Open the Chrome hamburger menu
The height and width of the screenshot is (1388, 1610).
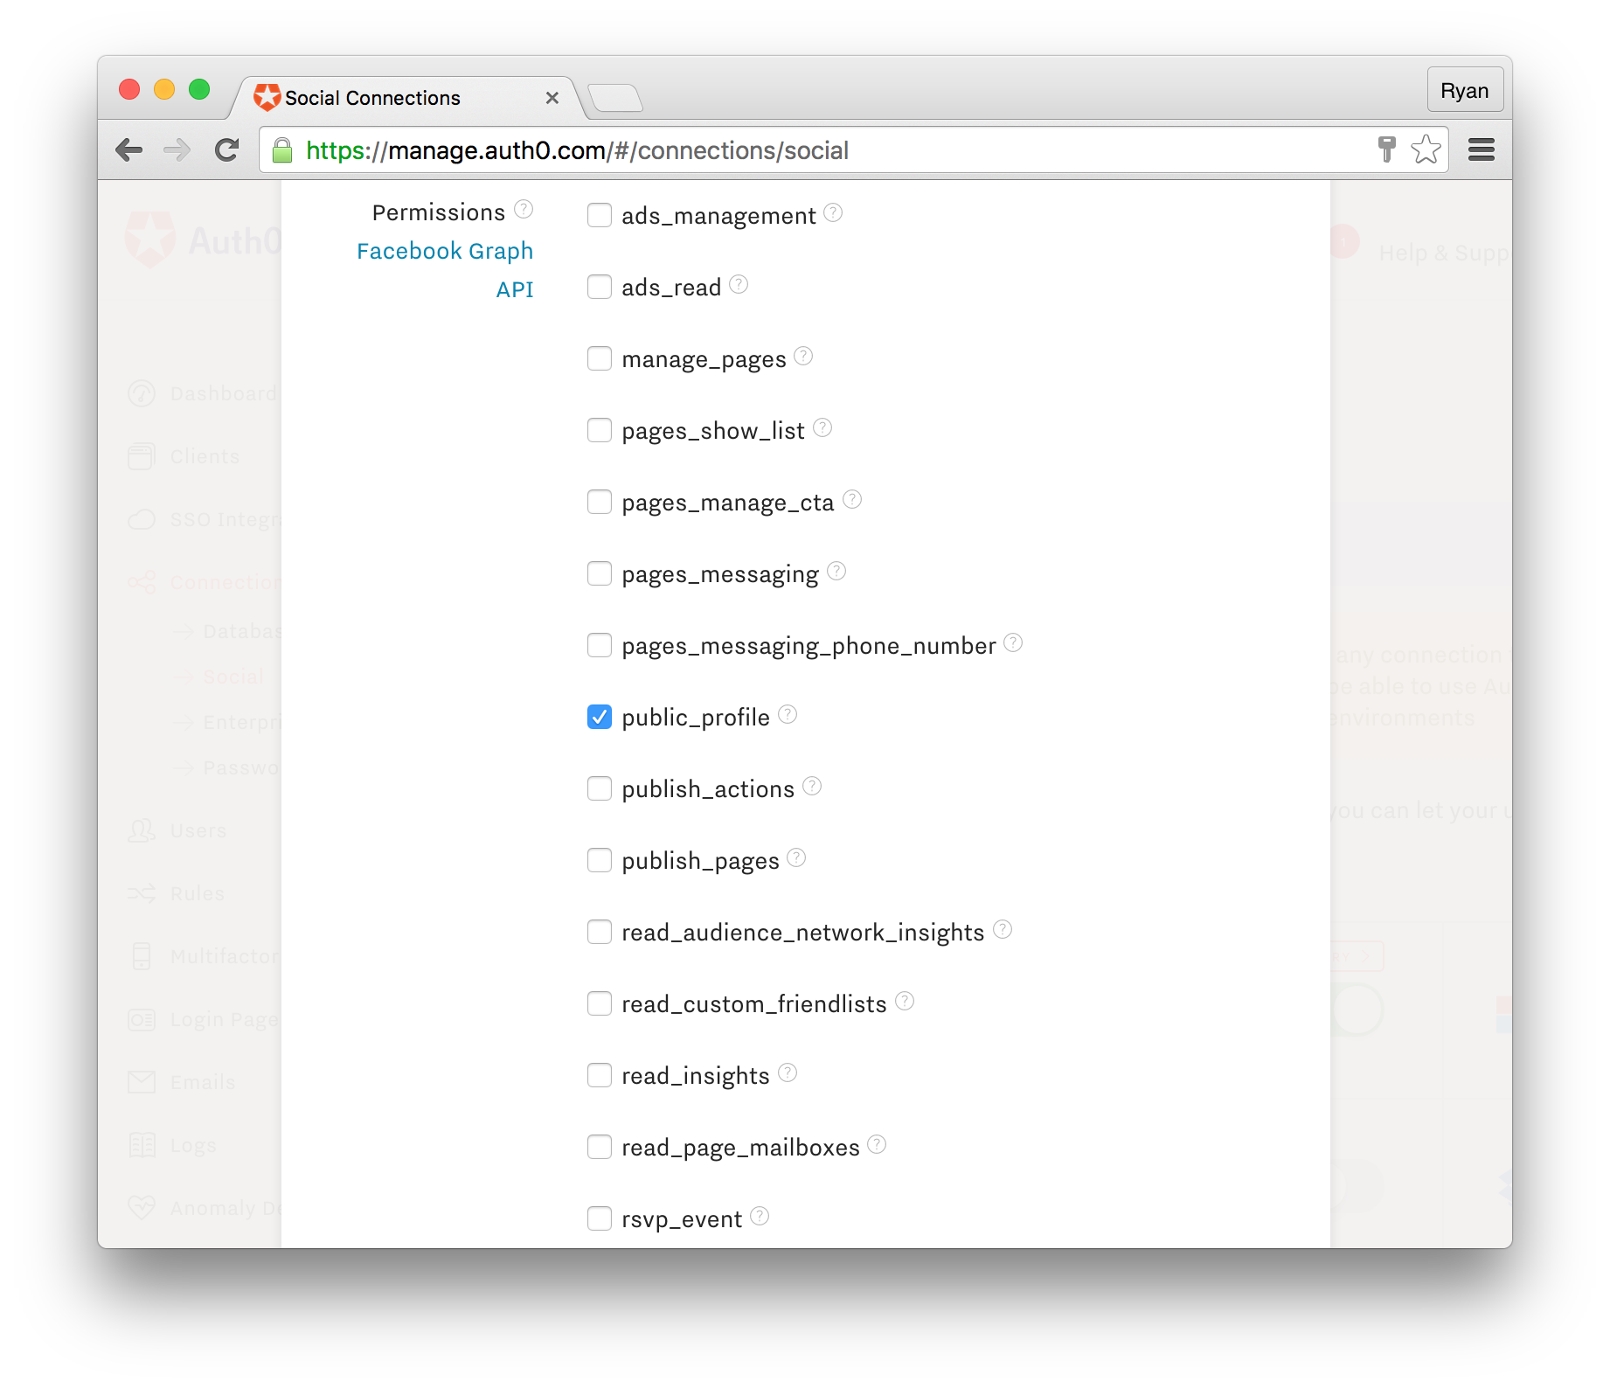click(x=1482, y=150)
